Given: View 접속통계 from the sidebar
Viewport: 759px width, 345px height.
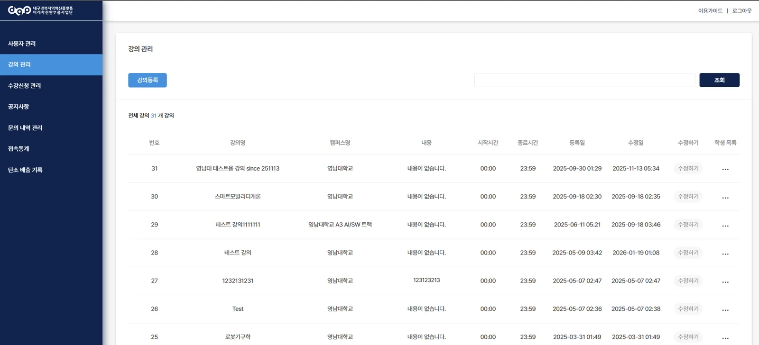Looking at the screenshot, I should (51, 149).
